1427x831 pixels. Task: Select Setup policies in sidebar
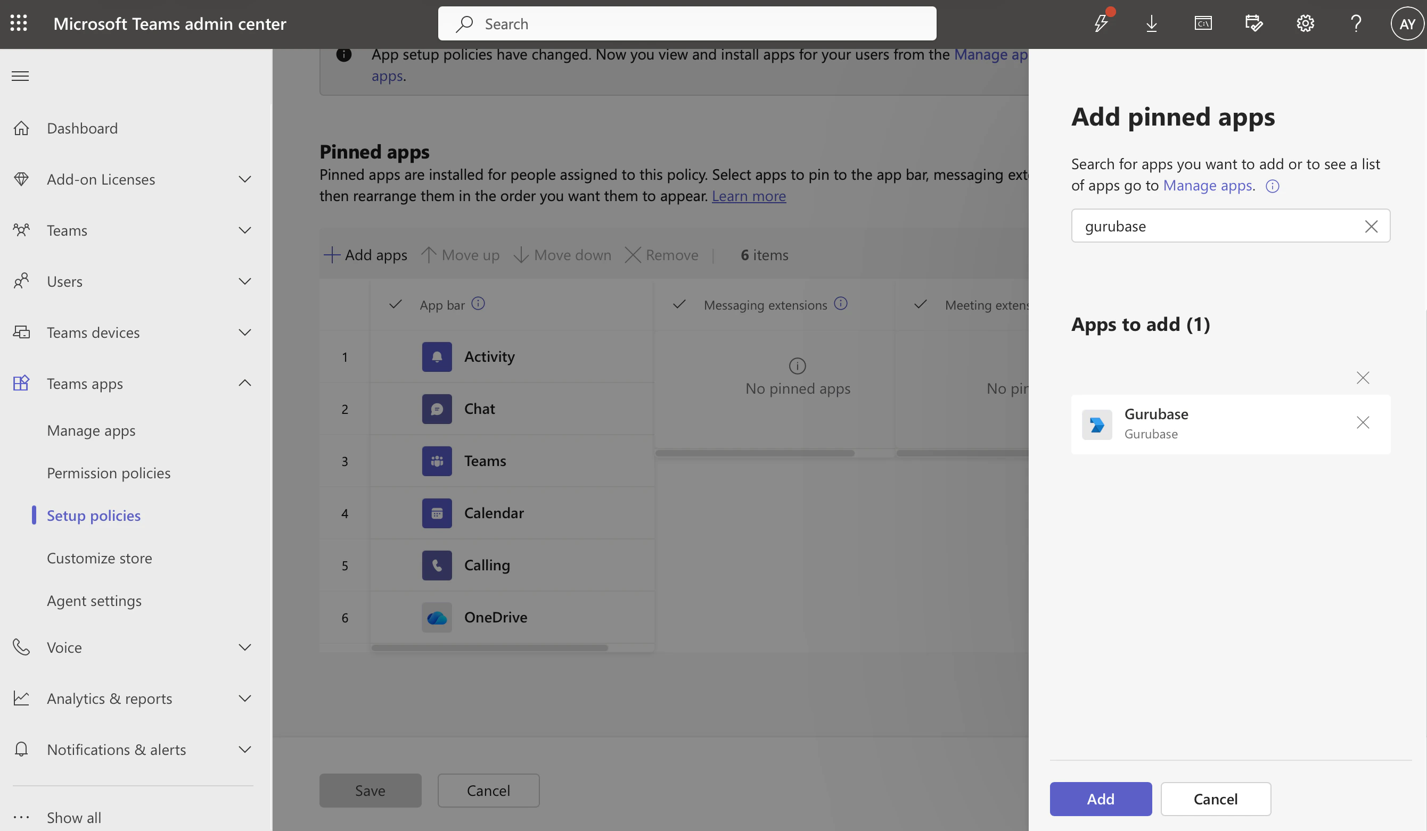point(93,516)
